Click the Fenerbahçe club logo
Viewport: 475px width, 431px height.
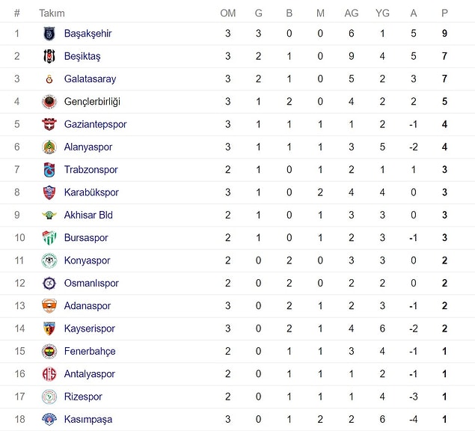point(49,351)
